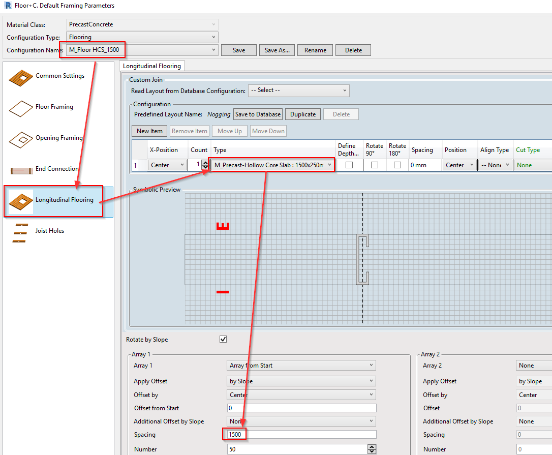Viewport: 552px width, 455px height.
Task: Uncheck the Rotate by Slope checkbox
Action: pos(223,339)
